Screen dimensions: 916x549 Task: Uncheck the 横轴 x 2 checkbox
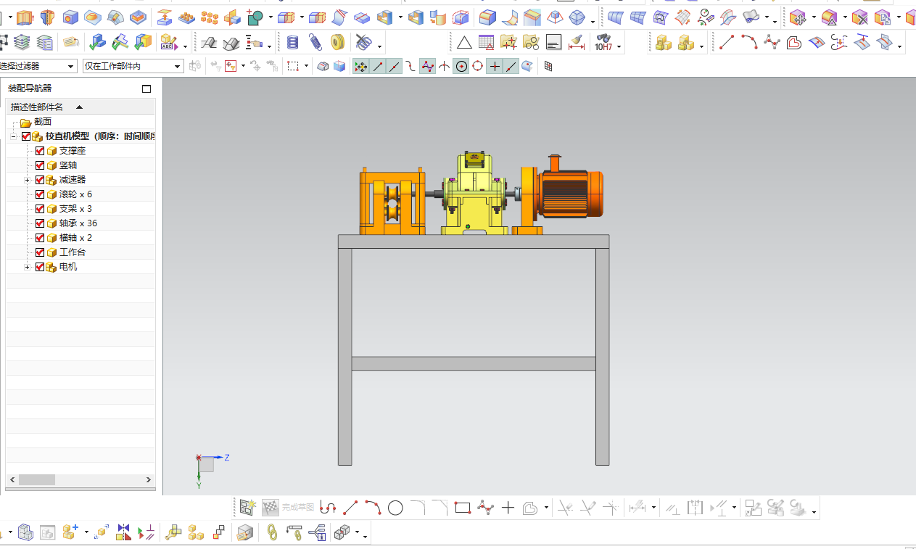pyautogui.click(x=40, y=238)
